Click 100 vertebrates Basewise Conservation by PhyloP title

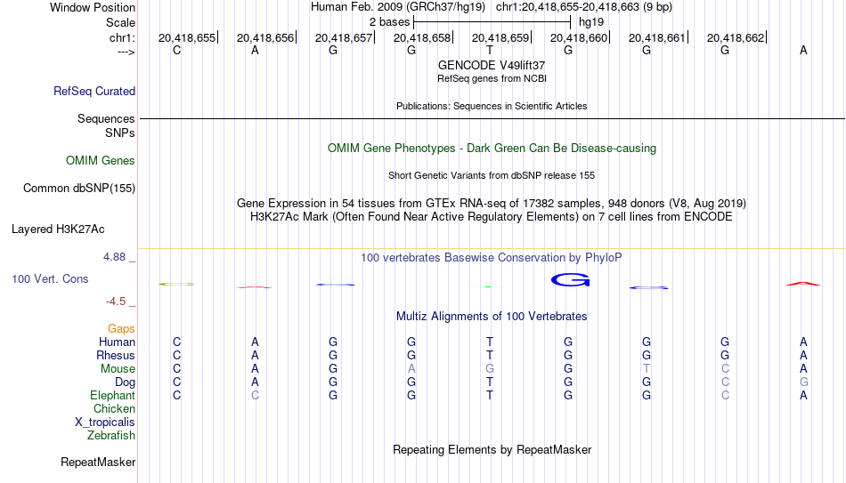click(492, 258)
